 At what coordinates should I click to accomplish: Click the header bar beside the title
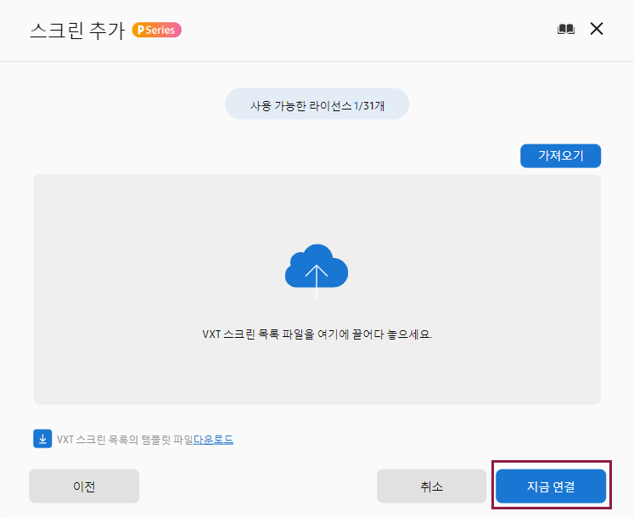pyautogui.click(x=364, y=31)
